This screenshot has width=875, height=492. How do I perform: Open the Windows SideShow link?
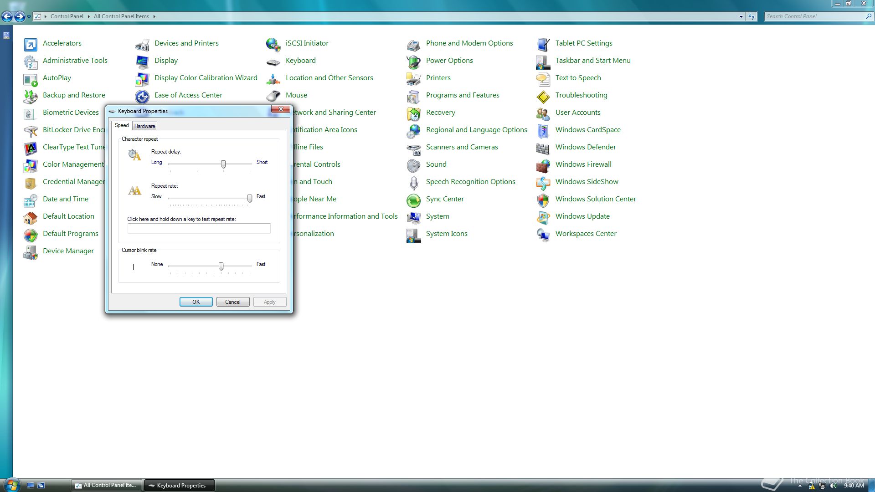(x=587, y=182)
